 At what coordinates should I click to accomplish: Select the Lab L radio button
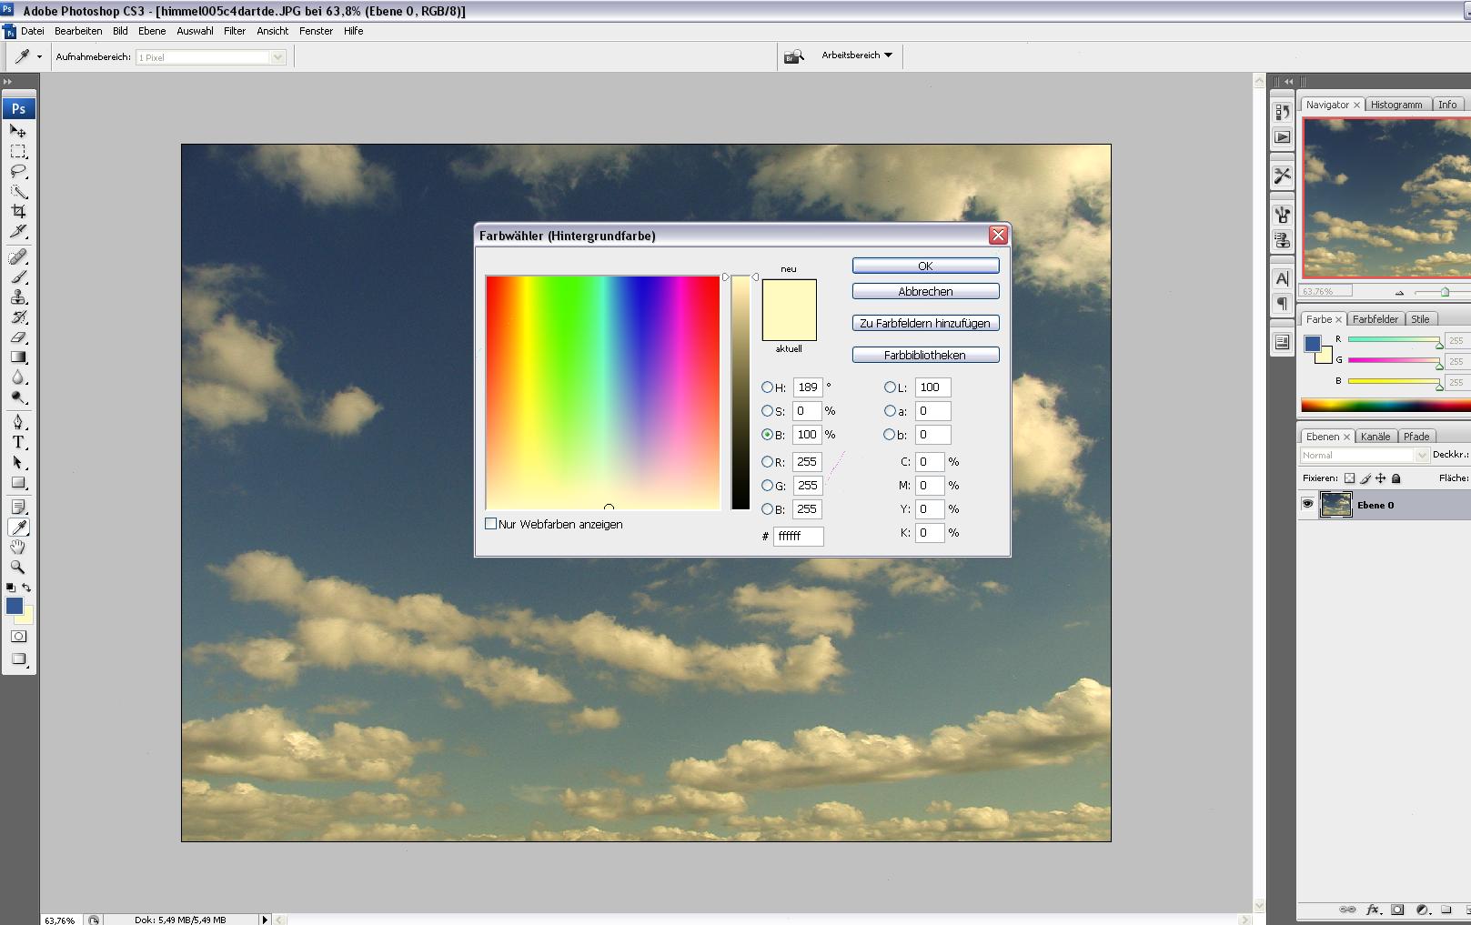pyautogui.click(x=890, y=387)
